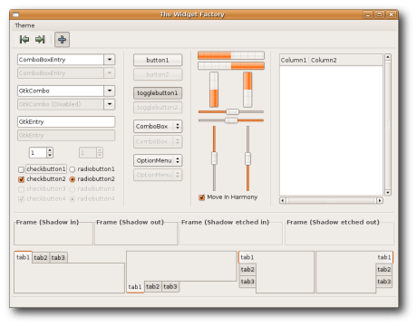Image resolution: width=417 pixels, height=326 pixels.
Task: Click the blue plus toolbar button
Action: pyautogui.click(x=62, y=40)
